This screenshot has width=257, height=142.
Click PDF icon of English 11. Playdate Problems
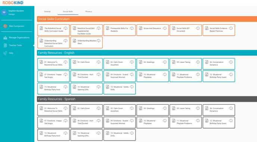tap(174, 75)
